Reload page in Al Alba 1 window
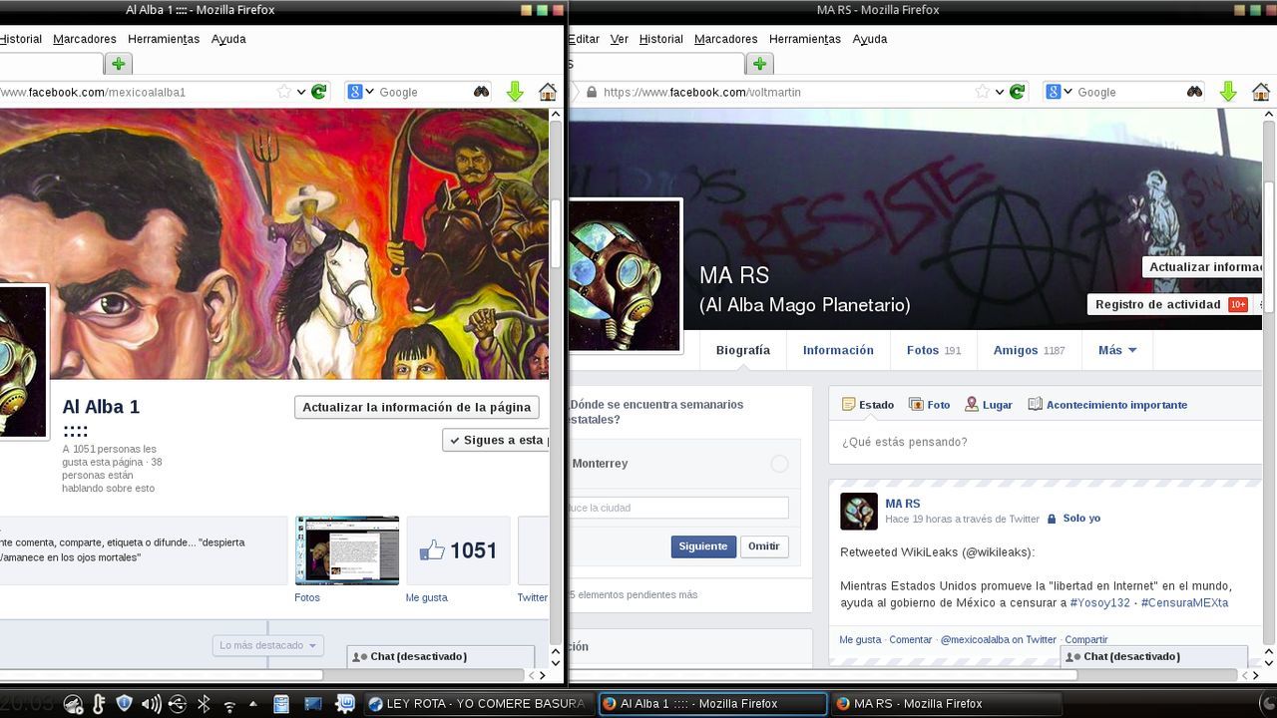The width and height of the screenshot is (1277, 718). [319, 92]
